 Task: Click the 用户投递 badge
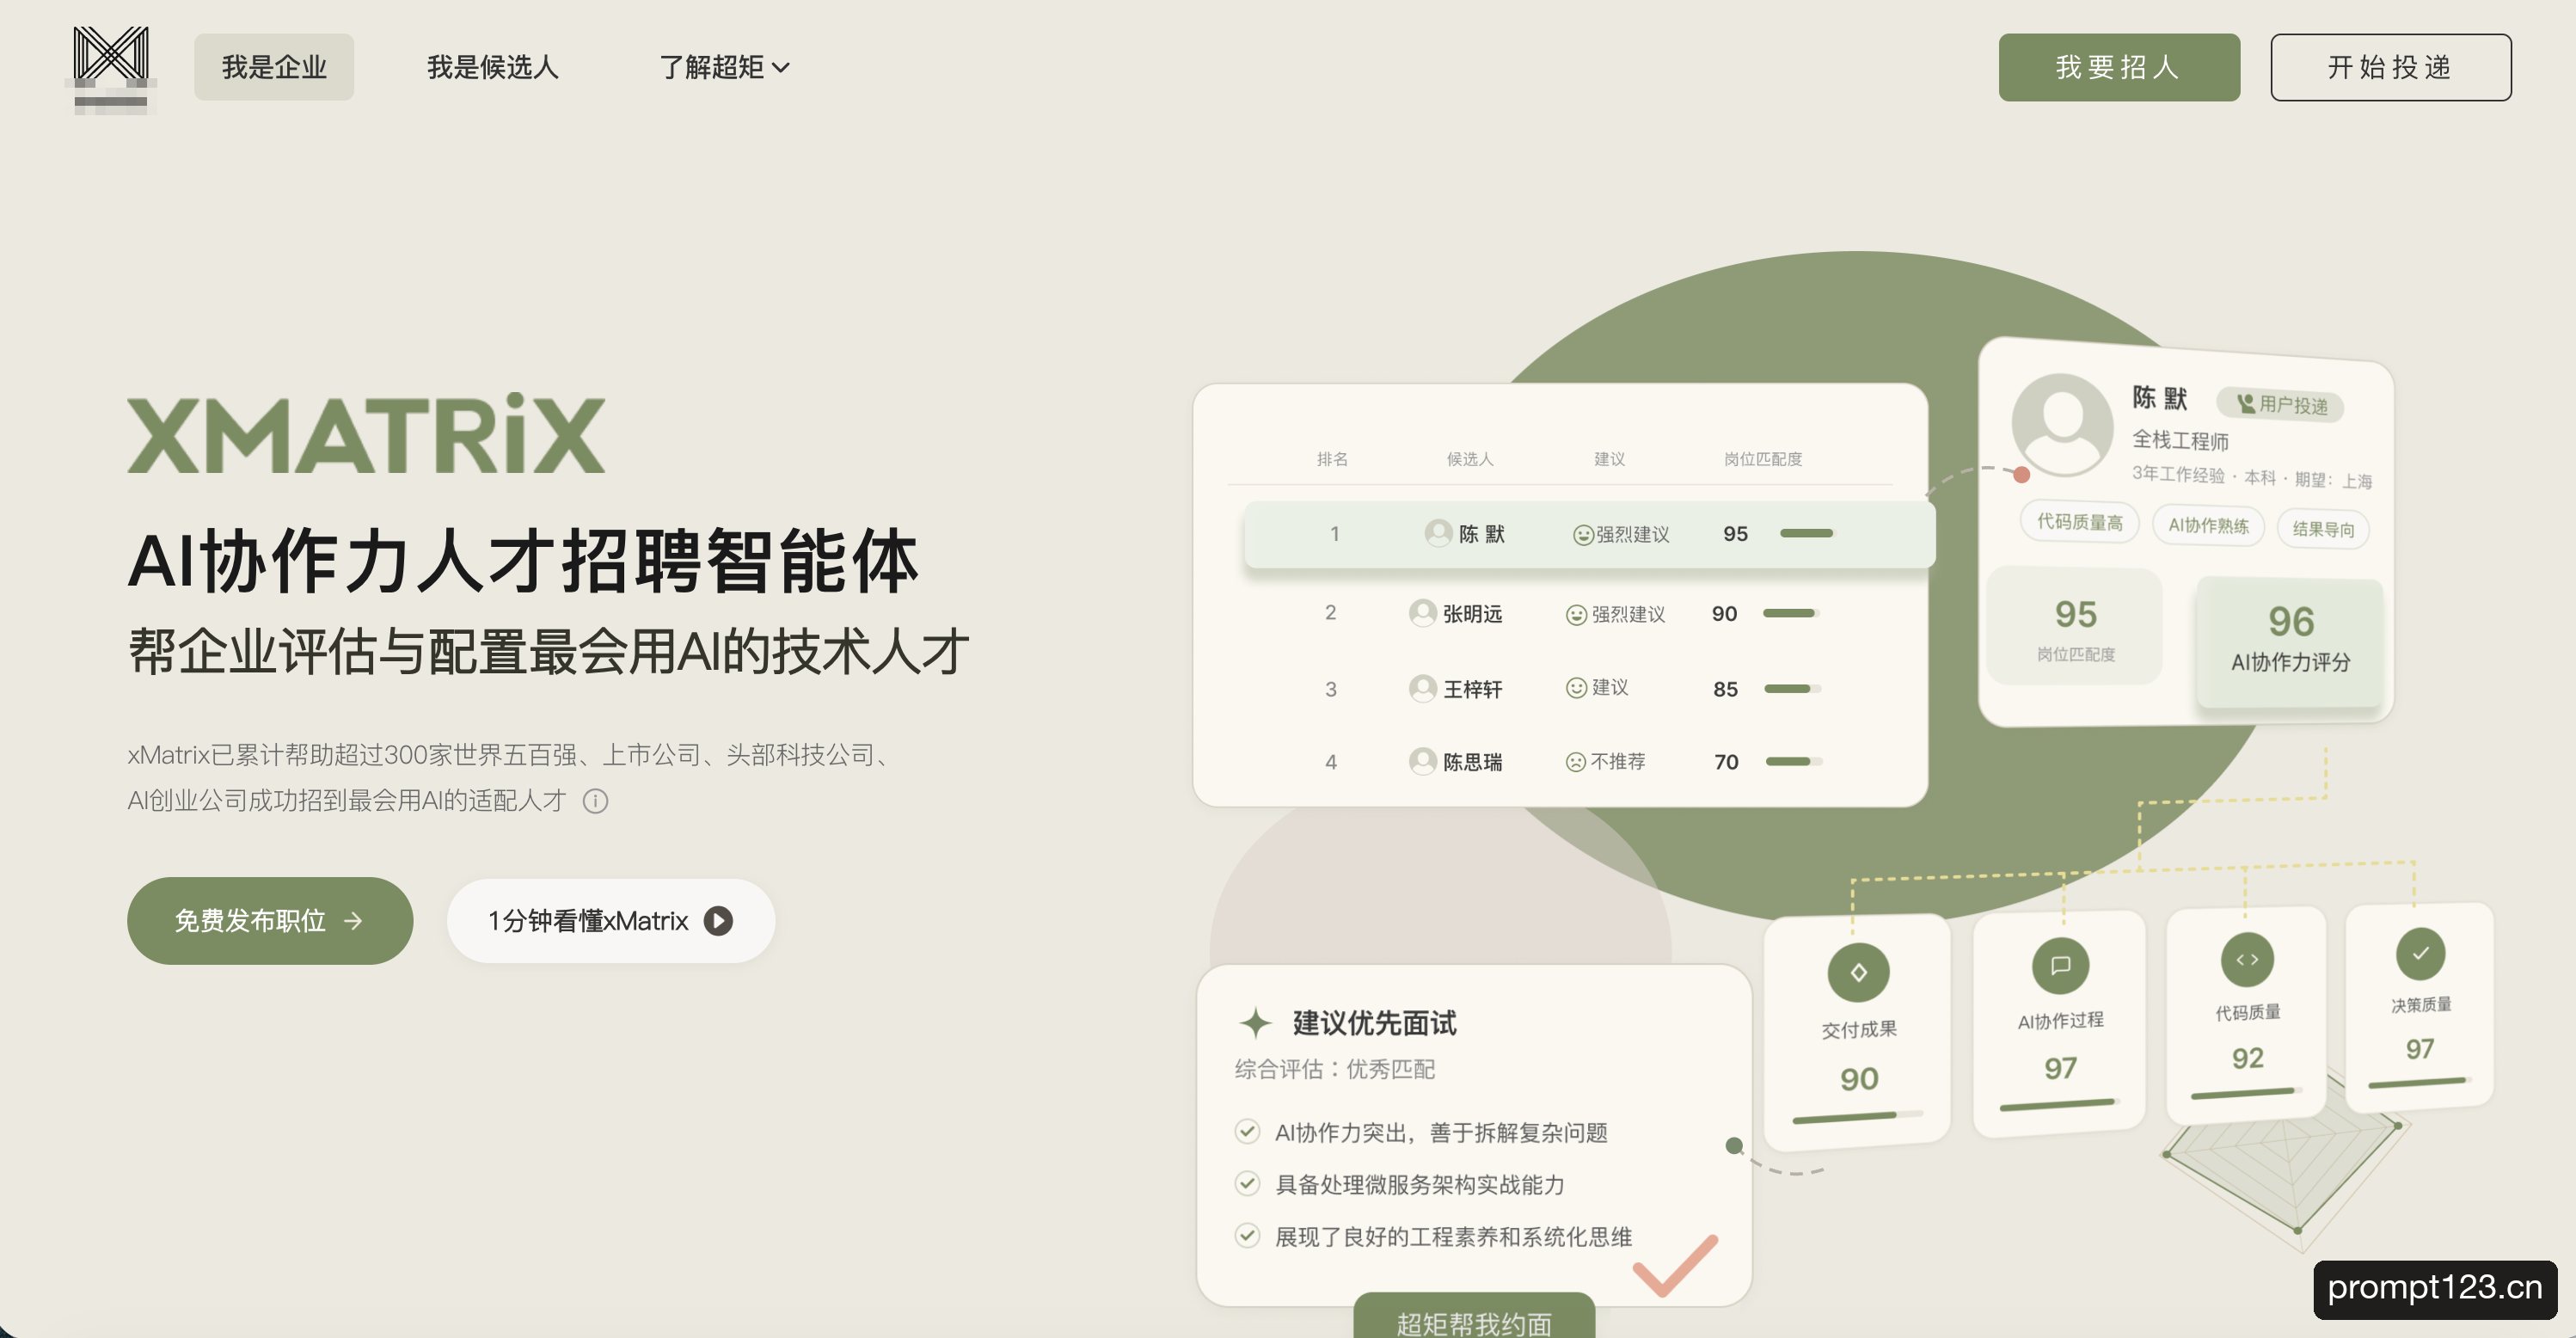2281,404
